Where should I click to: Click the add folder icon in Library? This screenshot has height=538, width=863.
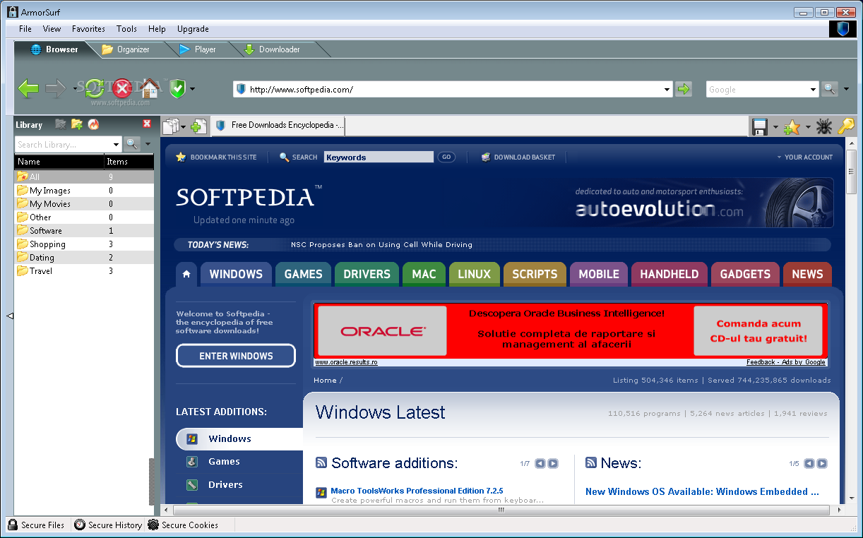click(x=77, y=124)
